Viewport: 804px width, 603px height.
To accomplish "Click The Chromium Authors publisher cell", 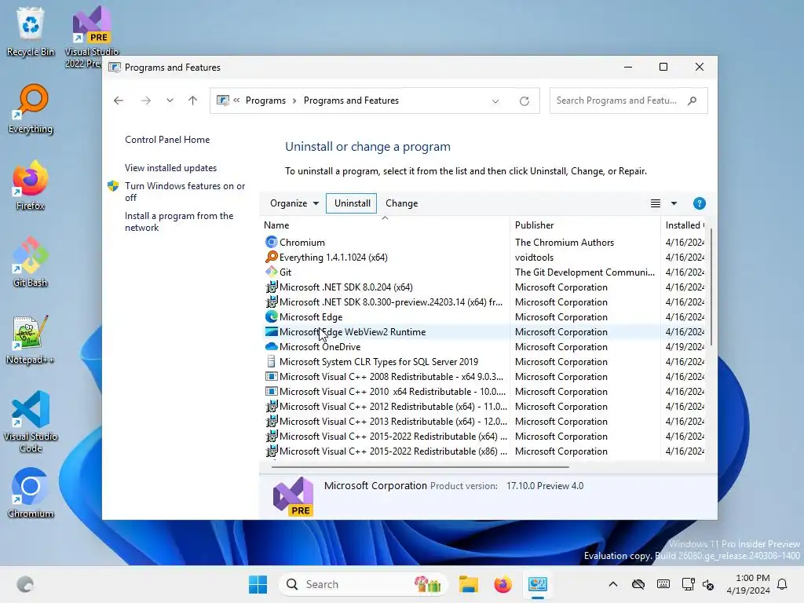I will click(565, 242).
